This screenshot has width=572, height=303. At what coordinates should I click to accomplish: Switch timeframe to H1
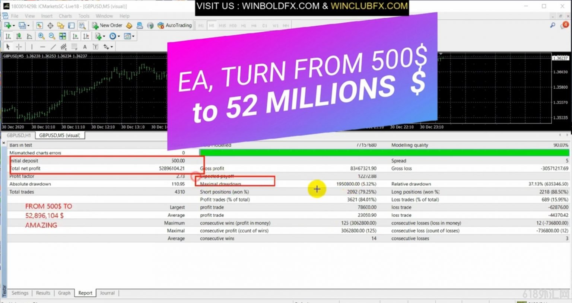[x=244, y=26]
